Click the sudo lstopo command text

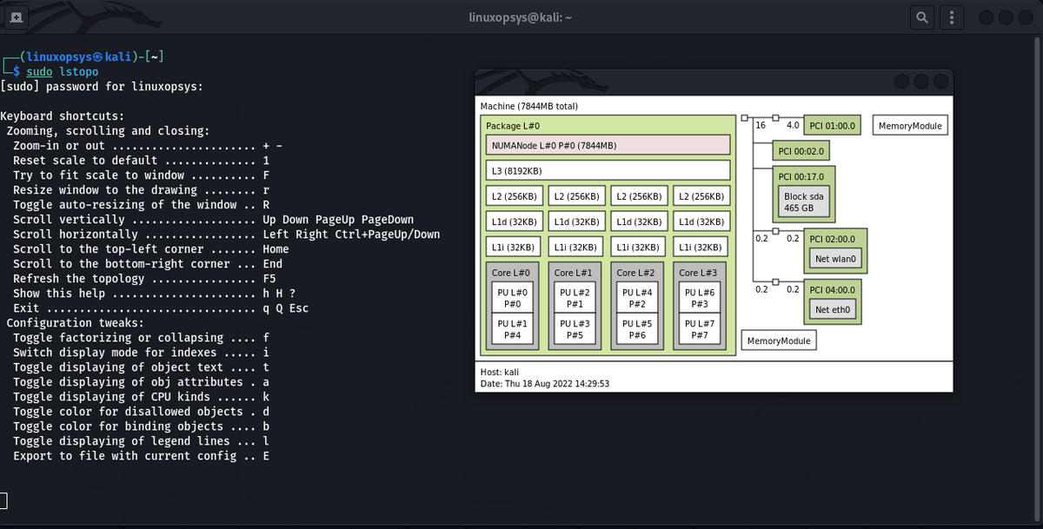point(63,72)
